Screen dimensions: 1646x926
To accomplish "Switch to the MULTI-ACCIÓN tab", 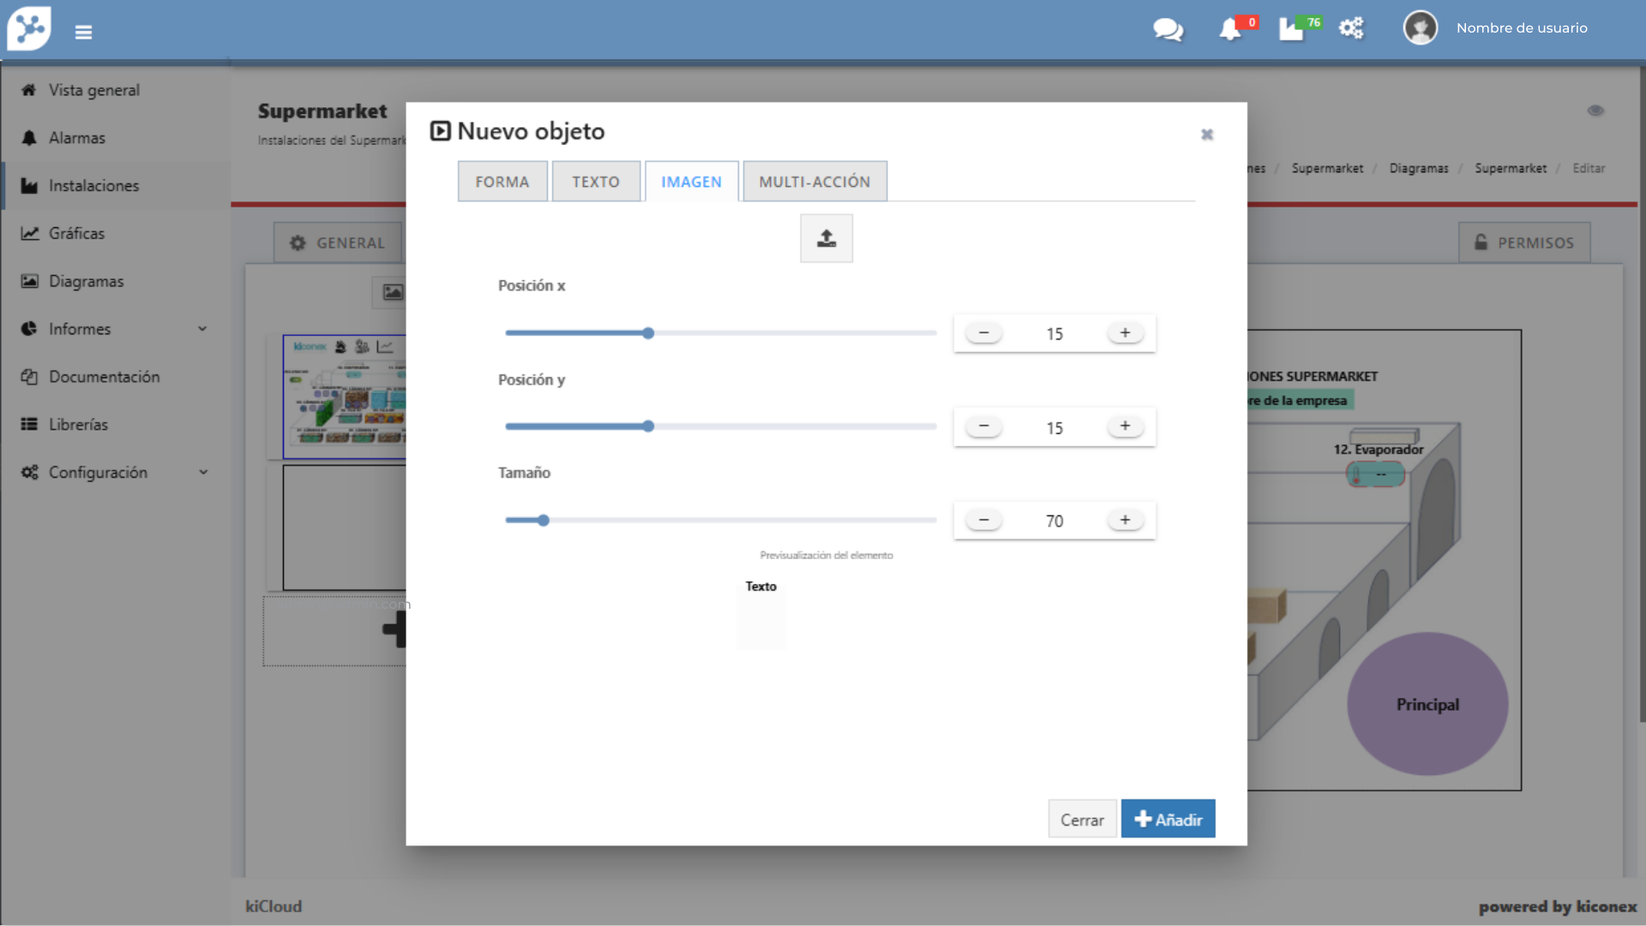I will point(814,182).
